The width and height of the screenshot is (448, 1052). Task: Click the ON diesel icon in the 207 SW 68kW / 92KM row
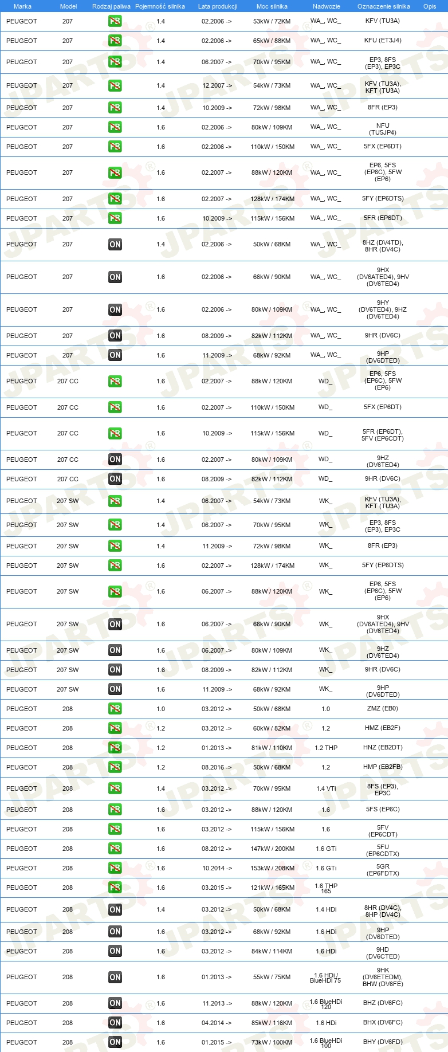115,689
